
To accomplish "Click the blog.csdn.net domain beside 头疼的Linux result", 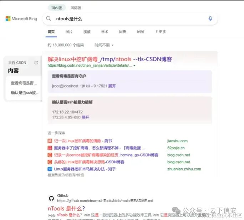I will coord(179,162).
